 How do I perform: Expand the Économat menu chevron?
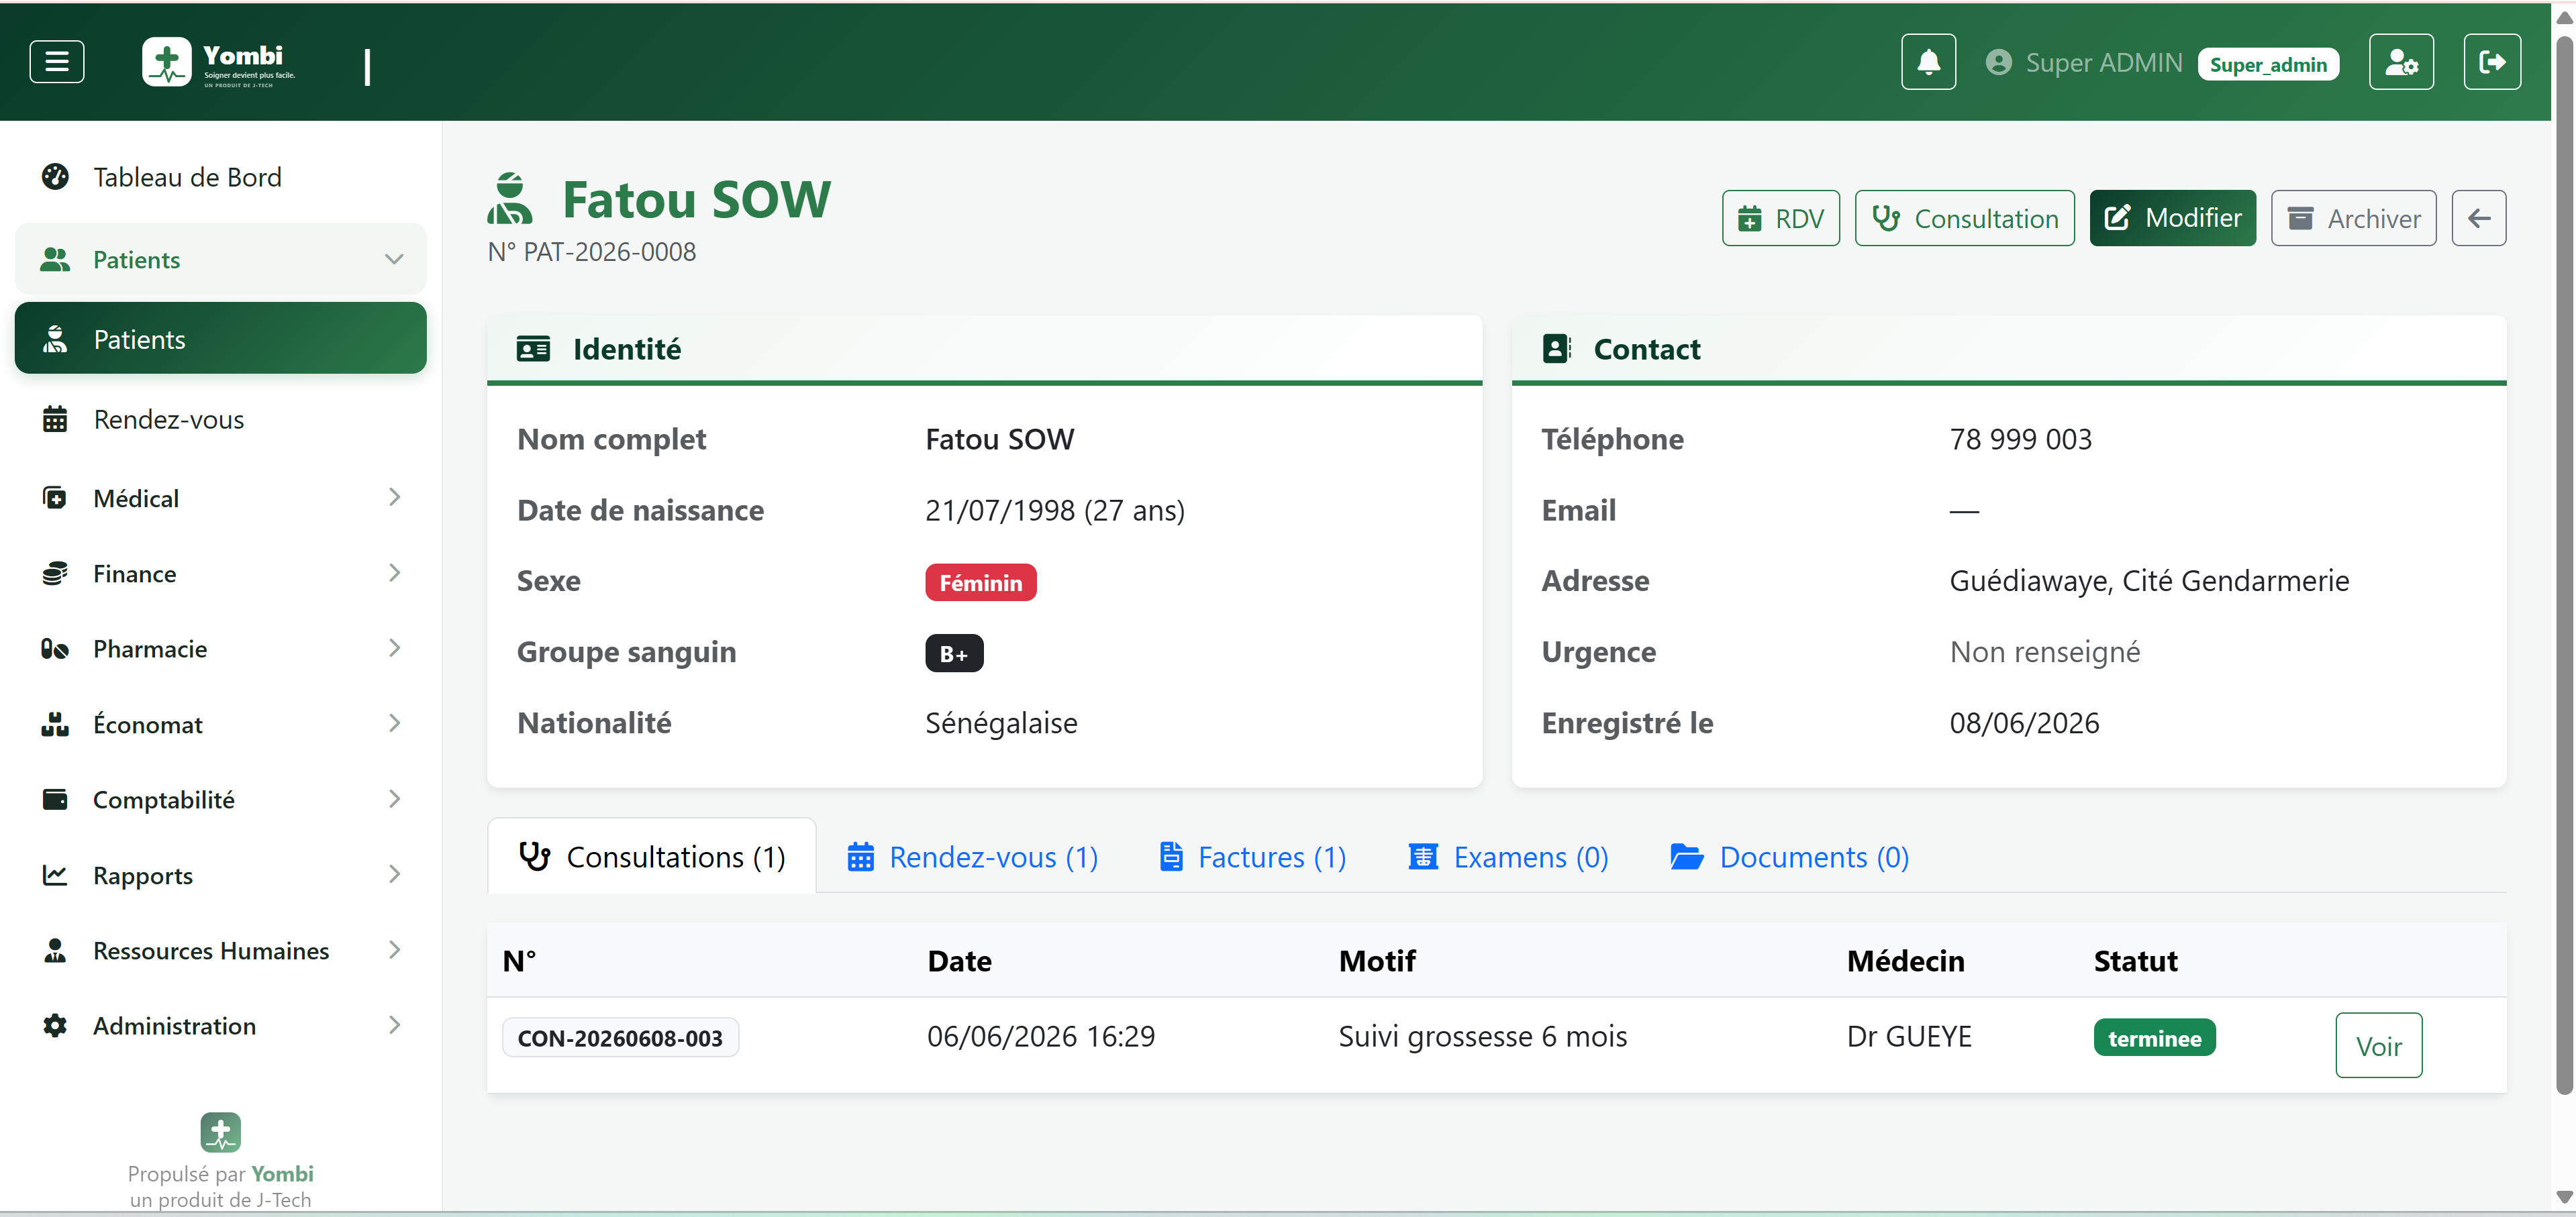click(x=394, y=723)
